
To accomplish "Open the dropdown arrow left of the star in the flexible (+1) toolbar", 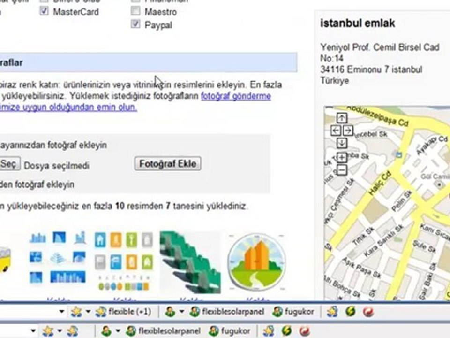I will [x=61, y=312].
